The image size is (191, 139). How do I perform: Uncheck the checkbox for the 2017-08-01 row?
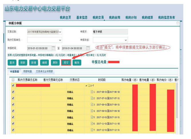pos(13,104)
